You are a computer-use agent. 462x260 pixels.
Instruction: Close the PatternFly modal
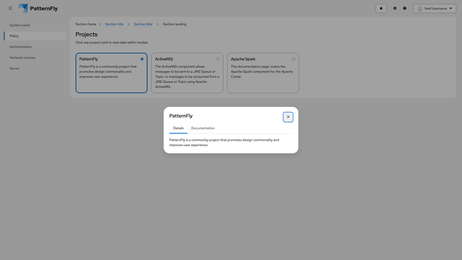coord(288,117)
